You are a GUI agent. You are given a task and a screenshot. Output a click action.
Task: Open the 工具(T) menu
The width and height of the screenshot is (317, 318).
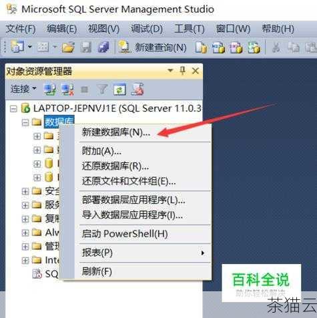pos(190,29)
